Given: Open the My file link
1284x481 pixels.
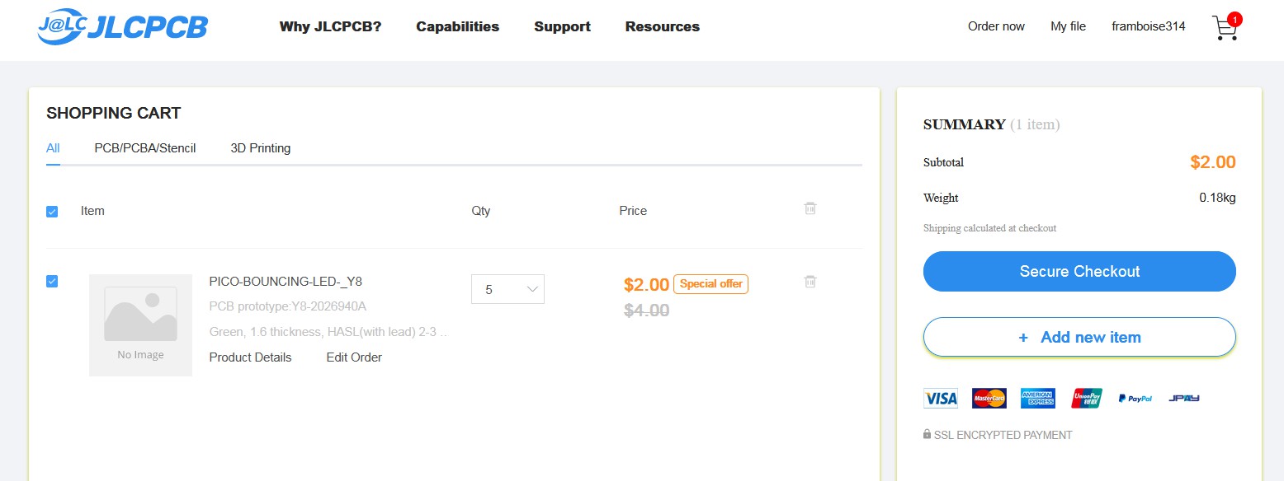Looking at the screenshot, I should 1068,26.
